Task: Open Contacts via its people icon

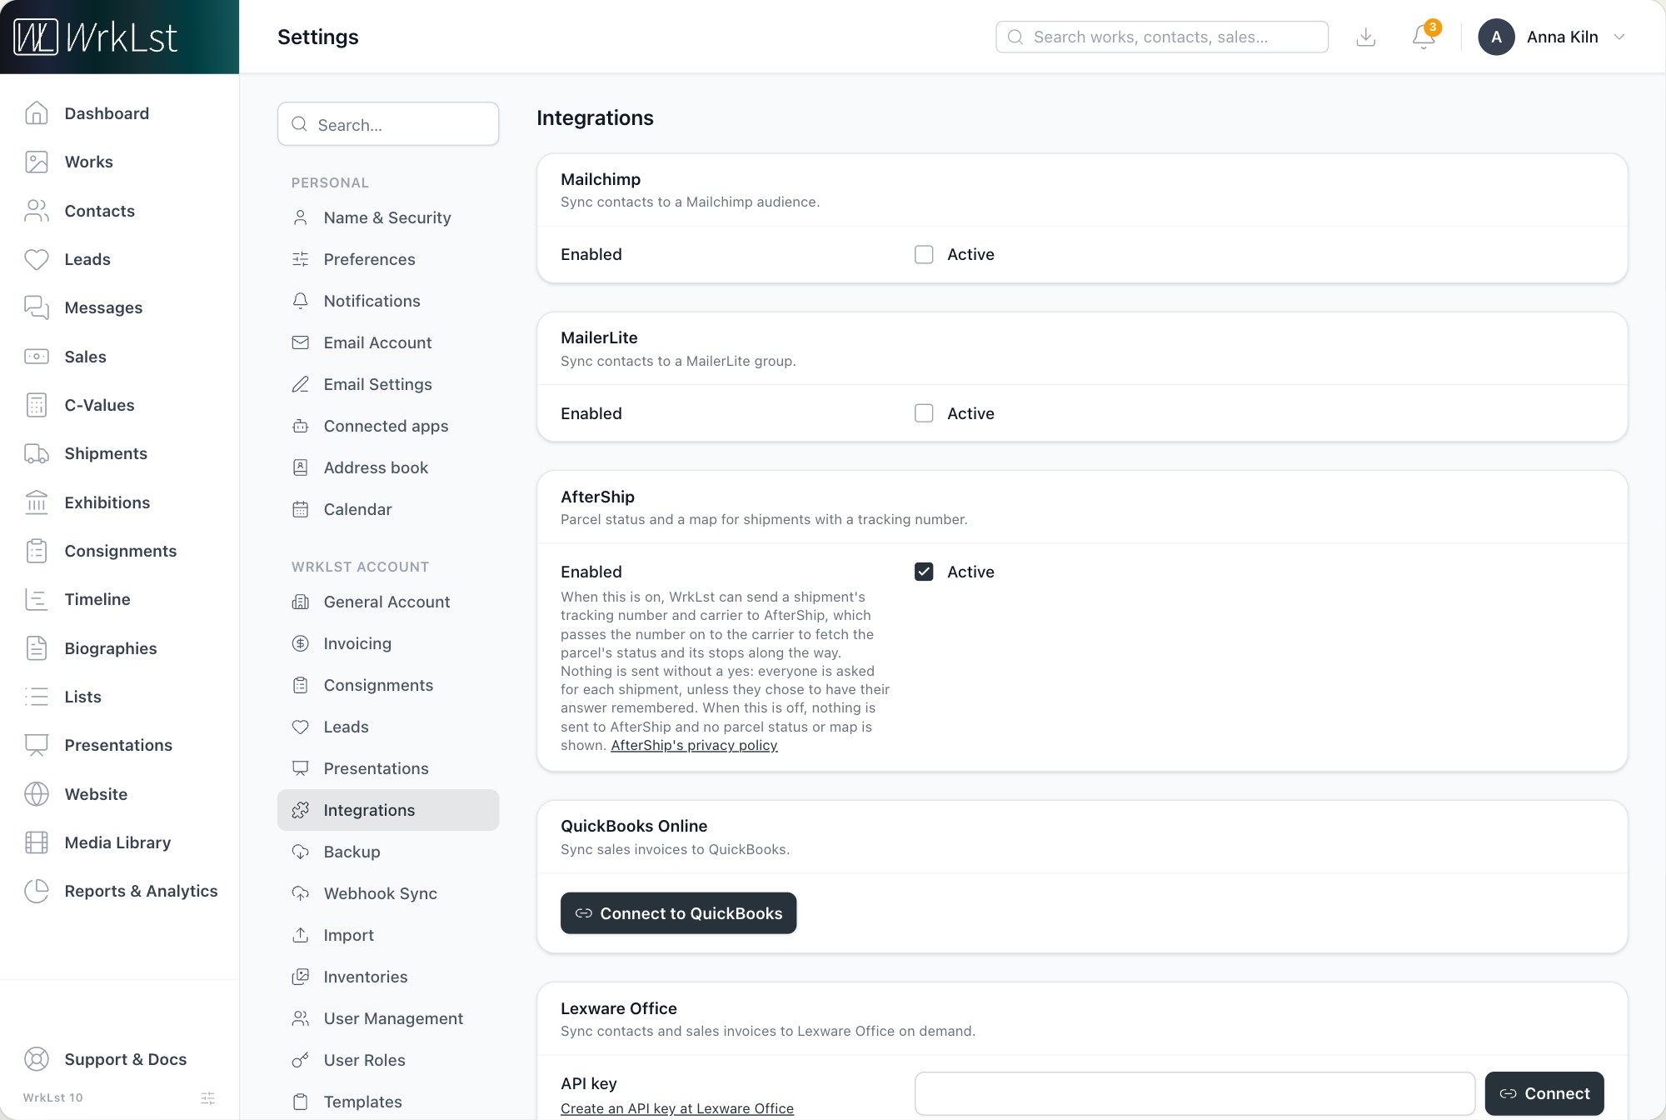Action: (x=37, y=211)
